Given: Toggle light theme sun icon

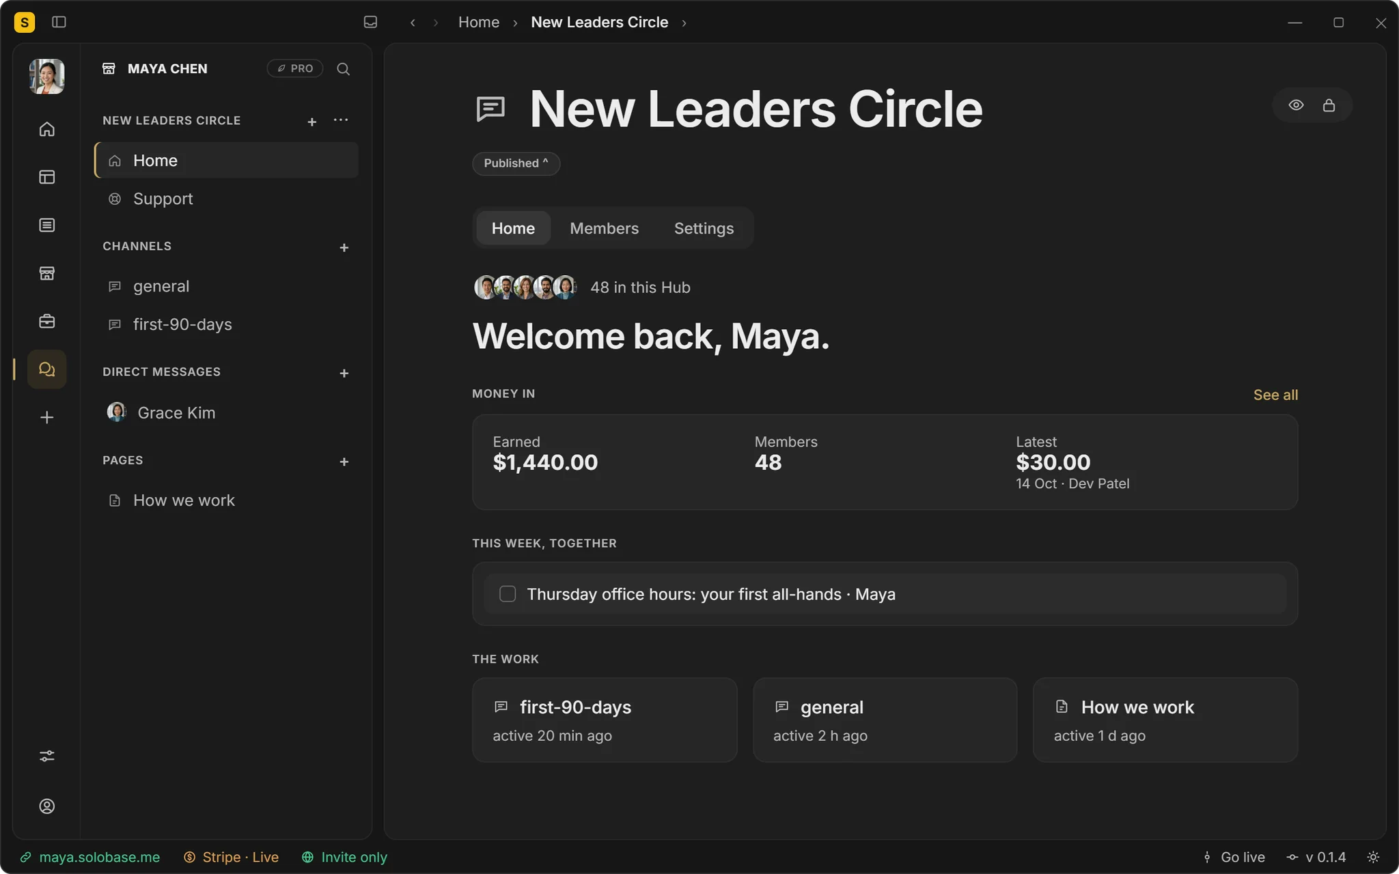Looking at the screenshot, I should [1373, 857].
